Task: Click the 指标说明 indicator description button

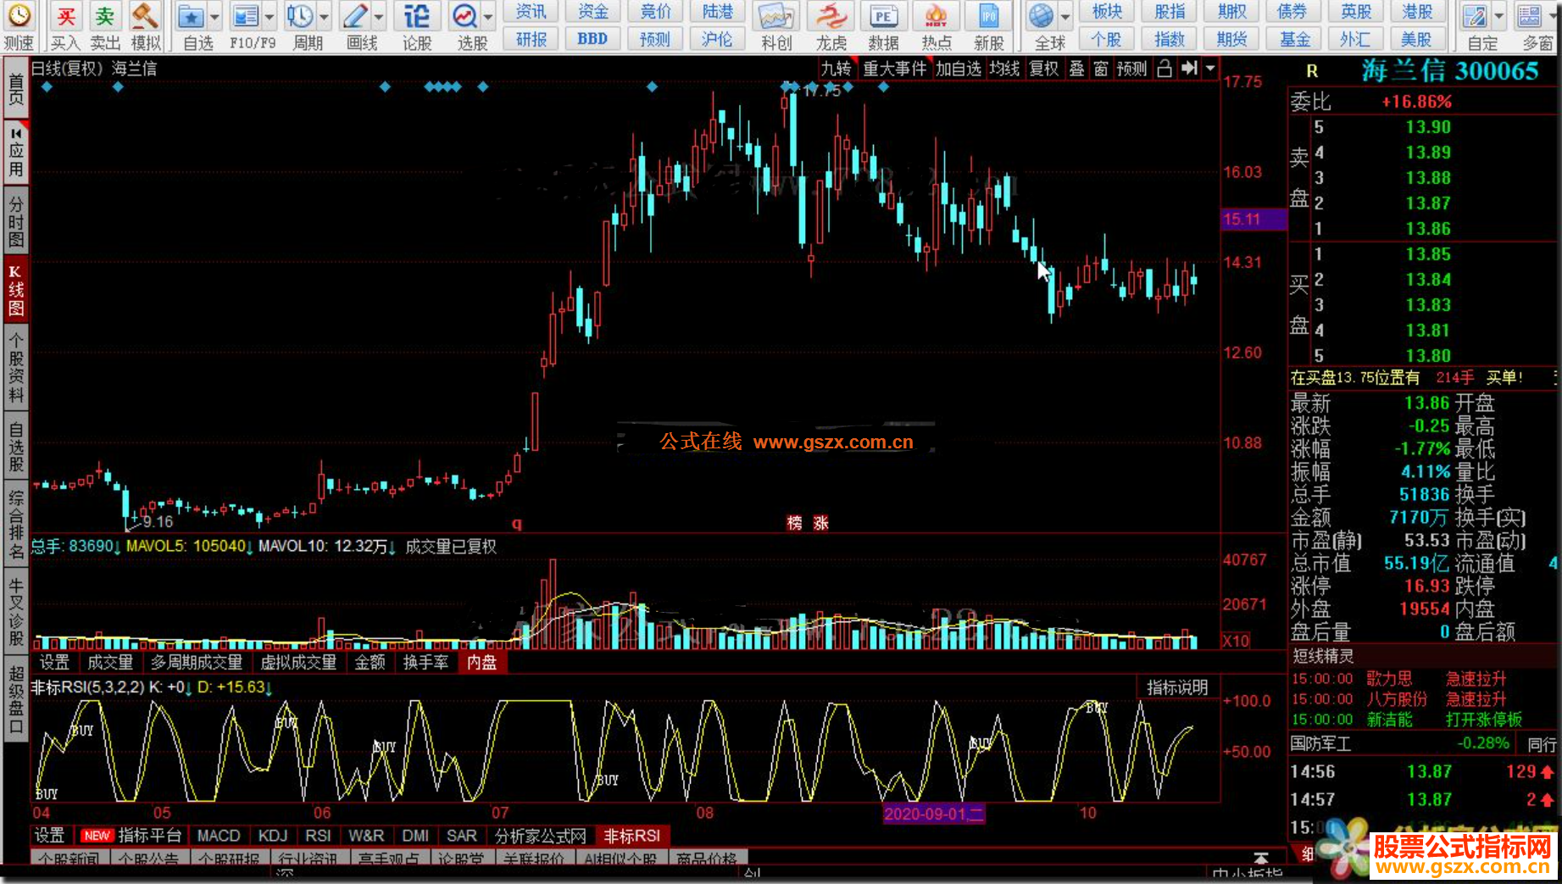Action: (1177, 687)
